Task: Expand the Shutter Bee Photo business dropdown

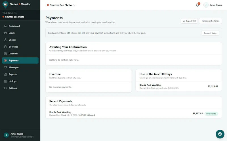Action: click(x=61, y=5)
